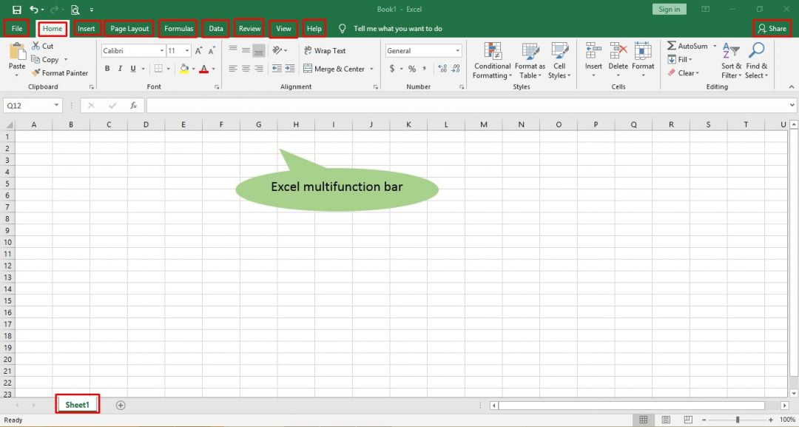The width and height of the screenshot is (799, 427).
Task: Expand the Fill Color dropdown arrow
Action: click(x=195, y=69)
